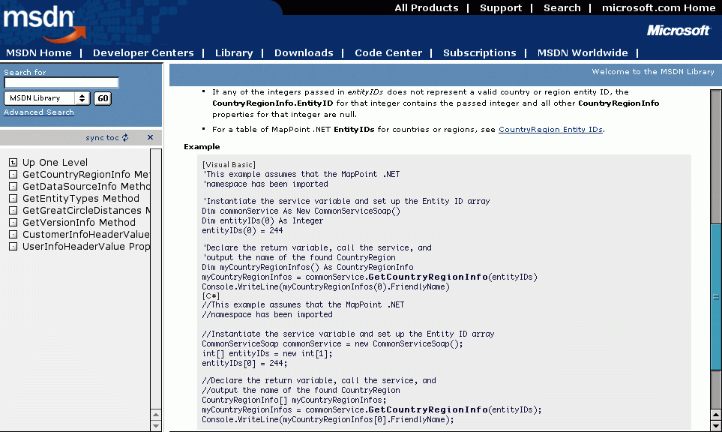This screenshot has height=432, width=722.
Task: Click the icon beside GetCountryRegionInfo Method
Action: [x=13, y=174]
